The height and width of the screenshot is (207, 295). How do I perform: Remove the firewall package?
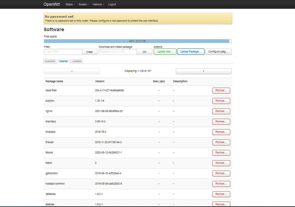click(x=221, y=142)
